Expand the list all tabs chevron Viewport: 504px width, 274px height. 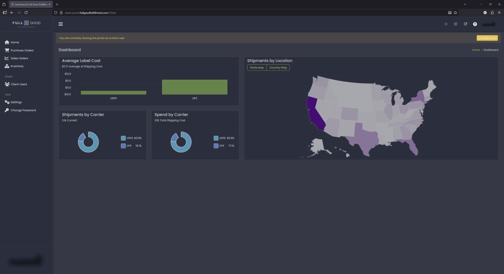465,4
